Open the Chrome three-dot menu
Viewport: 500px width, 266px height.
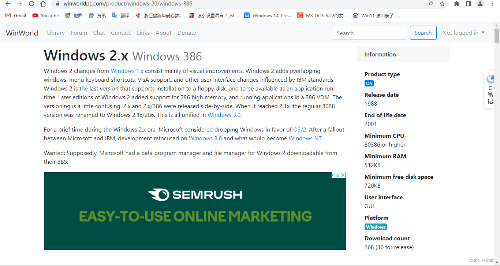point(492,4)
